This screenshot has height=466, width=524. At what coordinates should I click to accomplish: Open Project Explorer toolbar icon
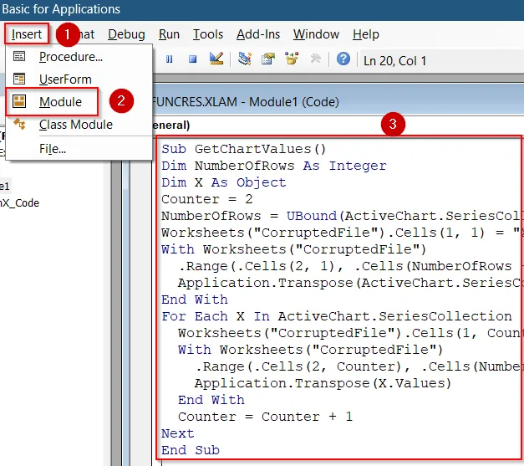coord(245,59)
